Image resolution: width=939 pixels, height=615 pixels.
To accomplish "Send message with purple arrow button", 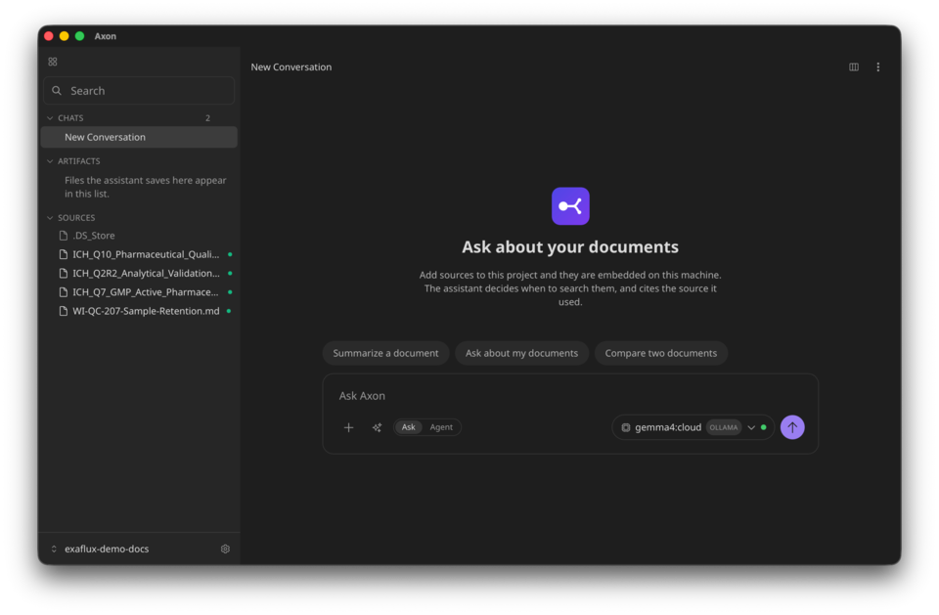I will click(x=792, y=427).
